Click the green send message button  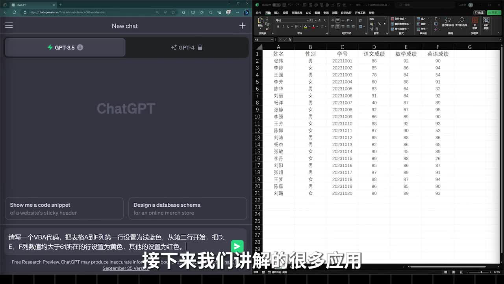237,247
